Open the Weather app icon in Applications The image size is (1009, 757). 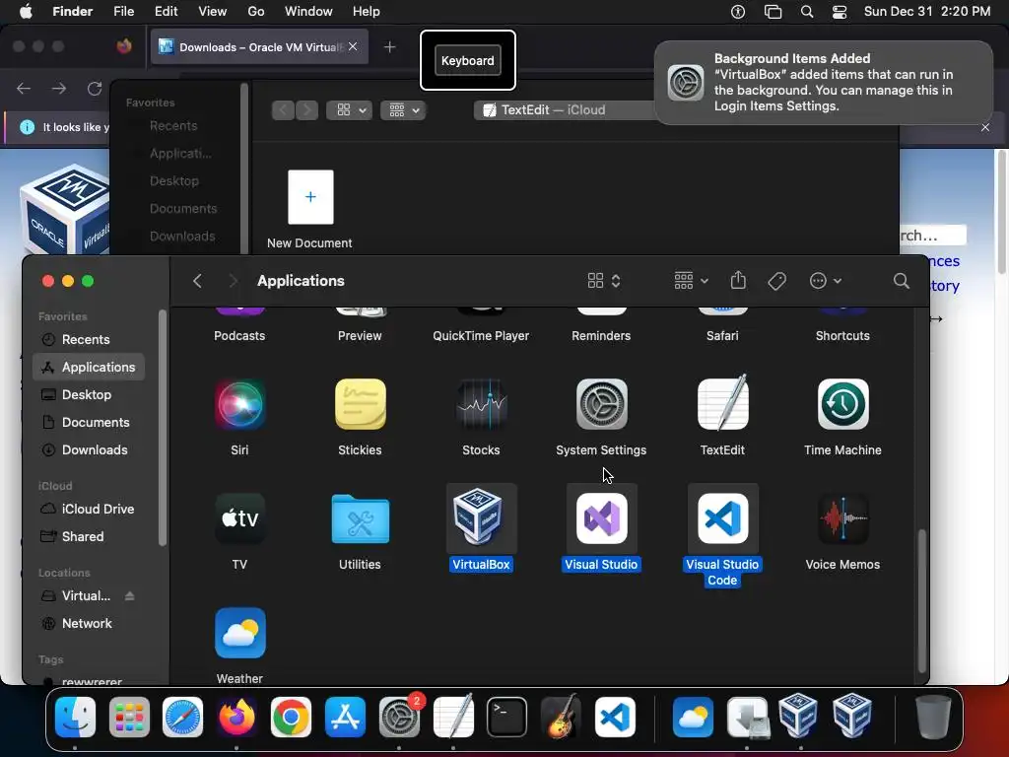tap(239, 633)
